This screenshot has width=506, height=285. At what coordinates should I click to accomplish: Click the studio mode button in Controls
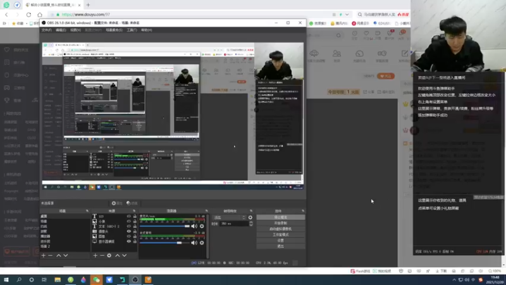pos(280,235)
